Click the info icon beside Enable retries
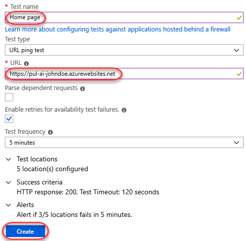246x241 pixels. click(x=124, y=110)
